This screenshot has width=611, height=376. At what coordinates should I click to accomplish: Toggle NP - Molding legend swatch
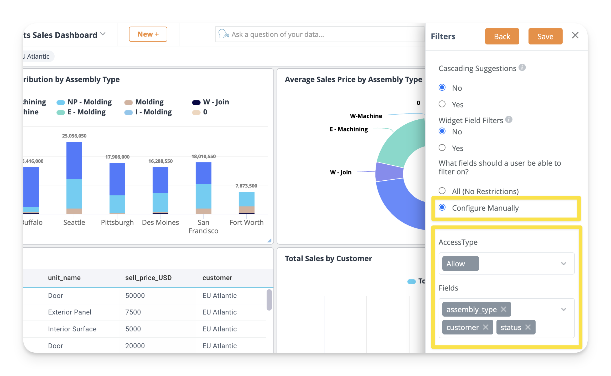click(61, 102)
